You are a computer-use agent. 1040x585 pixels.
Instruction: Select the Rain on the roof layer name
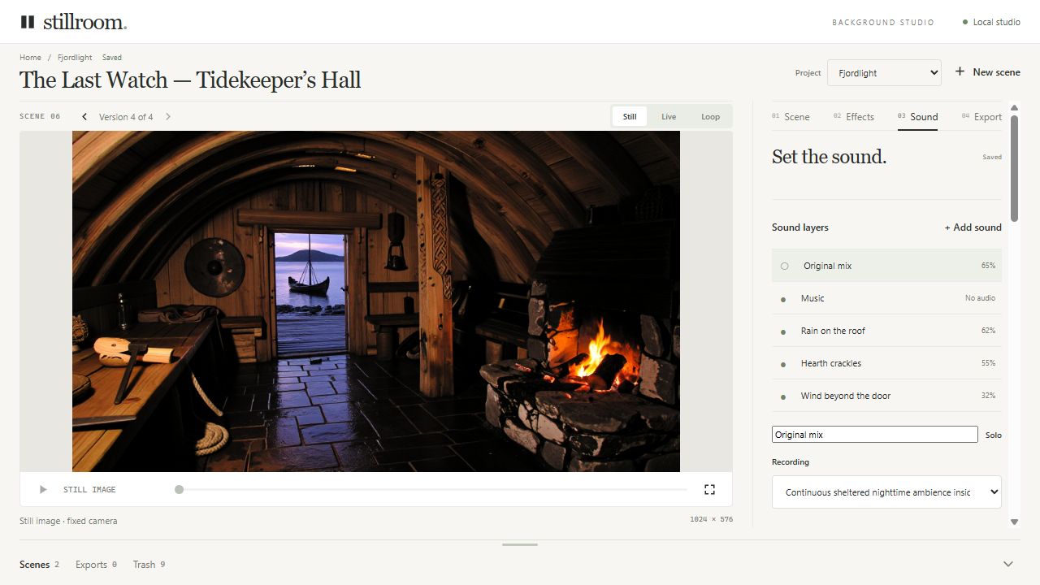pos(833,331)
